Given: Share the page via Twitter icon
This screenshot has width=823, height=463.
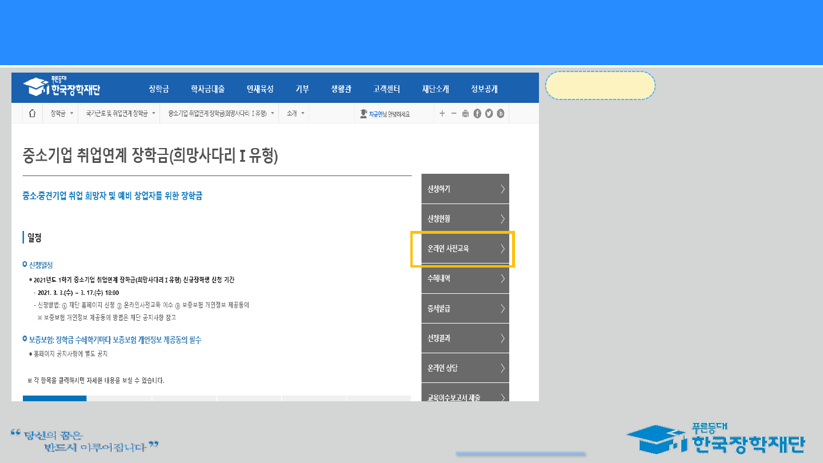Looking at the screenshot, I should point(489,114).
